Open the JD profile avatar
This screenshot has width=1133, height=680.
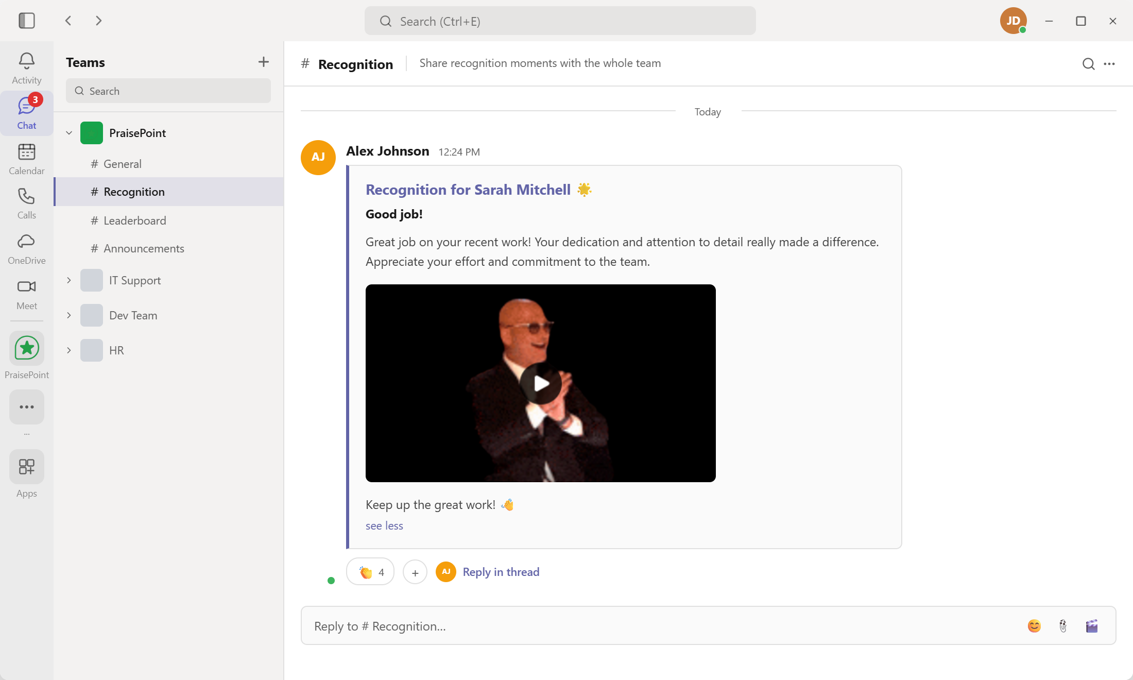(1013, 21)
